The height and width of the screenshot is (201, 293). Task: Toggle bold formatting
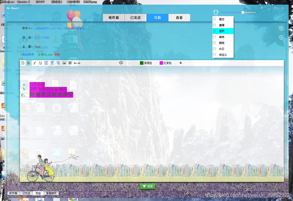click(29, 63)
